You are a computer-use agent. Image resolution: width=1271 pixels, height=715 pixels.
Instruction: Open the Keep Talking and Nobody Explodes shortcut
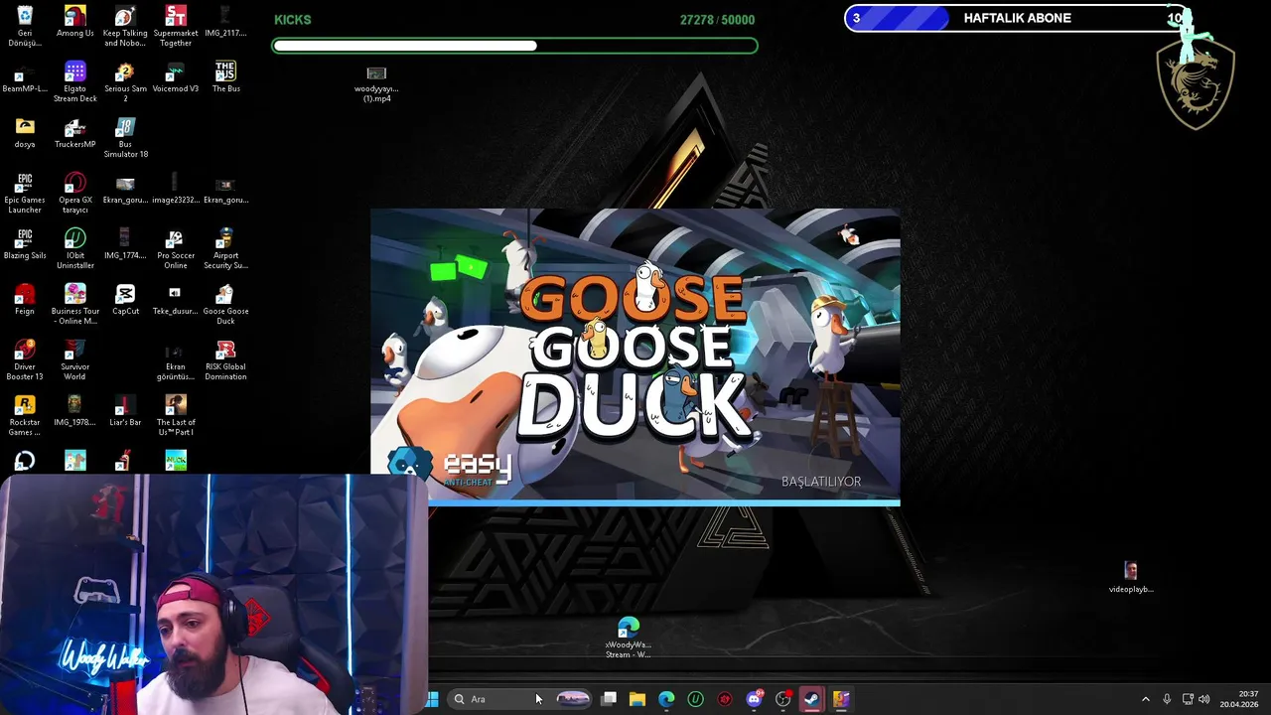pyautogui.click(x=125, y=26)
